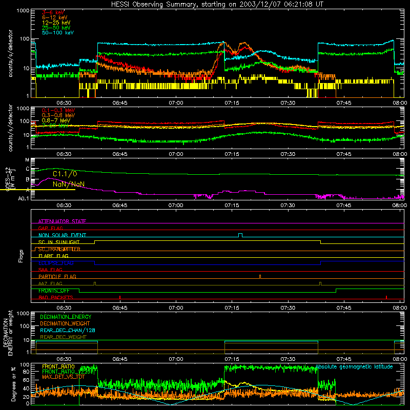This screenshot has width=410, height=410.
Task: Click the 06:30 tick label below GOES panel
Action: pos(64,206)
